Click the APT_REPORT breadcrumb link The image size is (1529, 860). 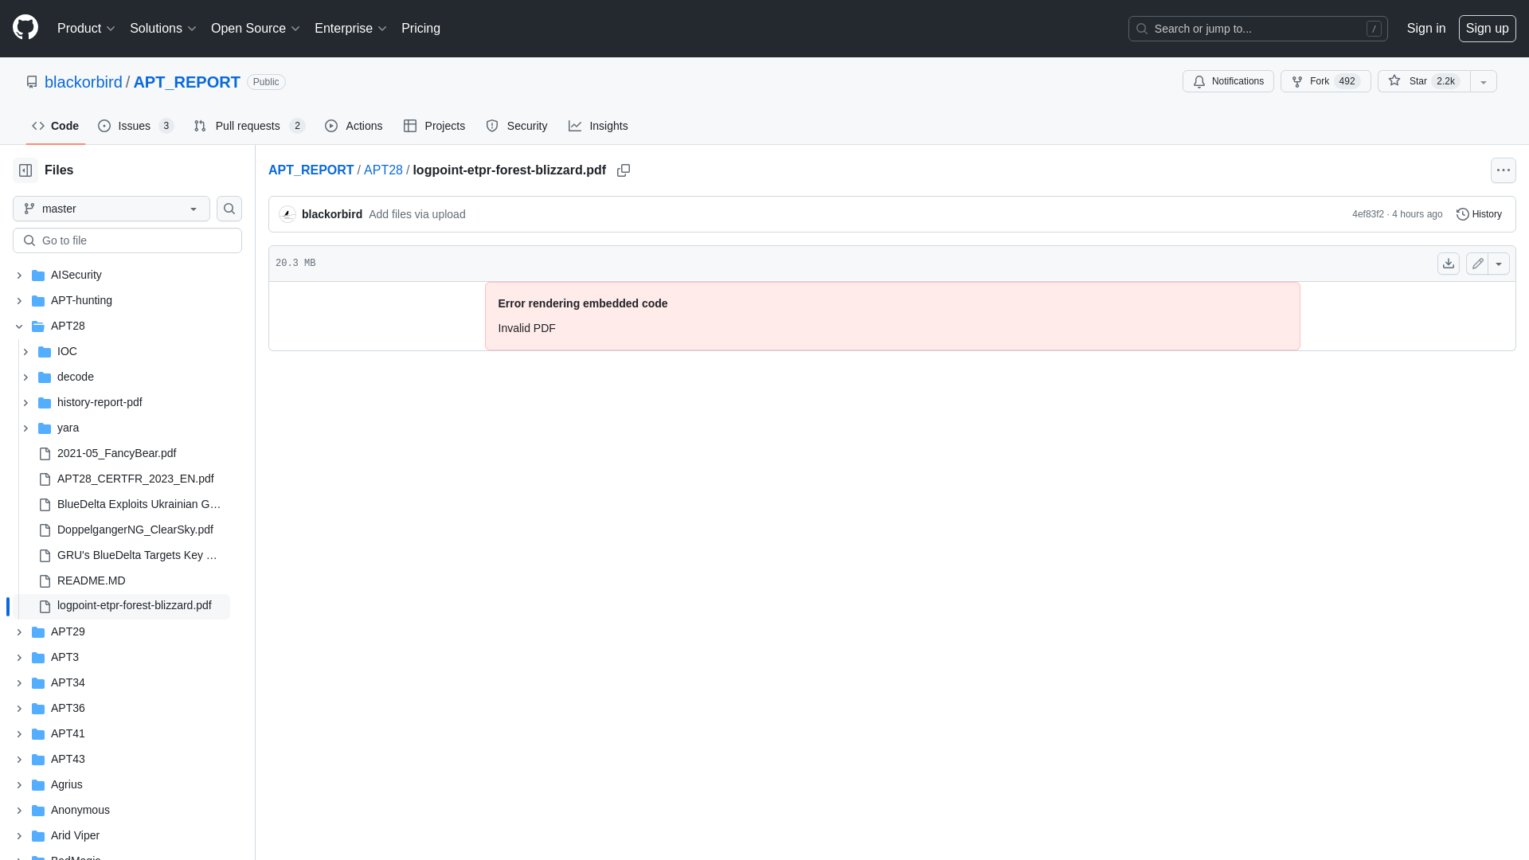[311, 169]
